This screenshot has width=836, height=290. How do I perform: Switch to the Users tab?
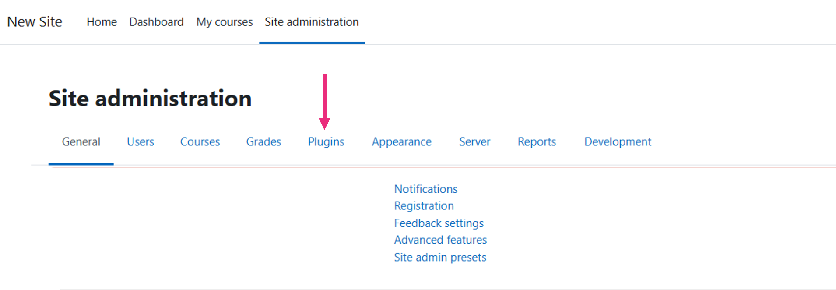(141, 141)
